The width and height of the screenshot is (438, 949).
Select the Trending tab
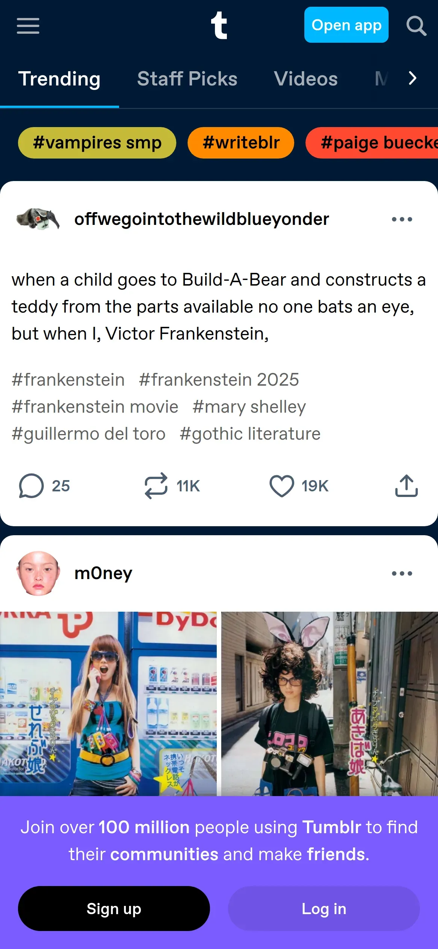[60, 79]
